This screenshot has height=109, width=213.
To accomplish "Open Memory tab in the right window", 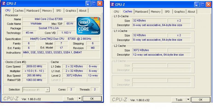I will tap(156, 12).
